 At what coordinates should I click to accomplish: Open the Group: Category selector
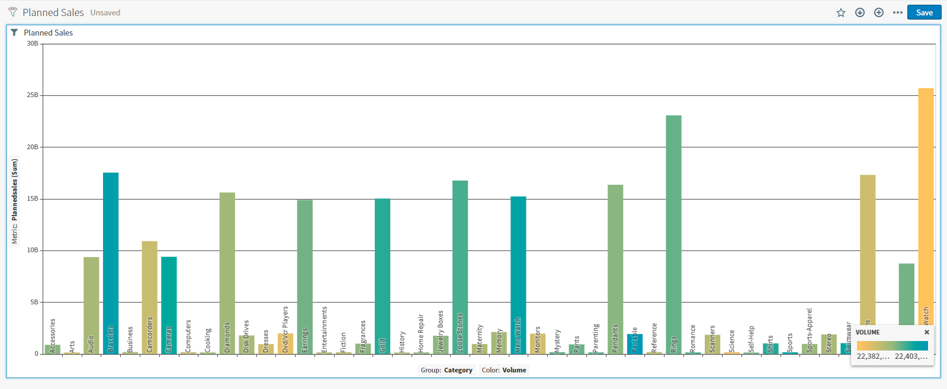coord(447,370)
